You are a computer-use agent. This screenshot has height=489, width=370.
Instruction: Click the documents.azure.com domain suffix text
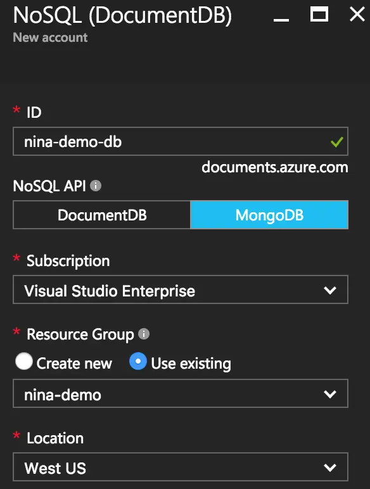tap(274, 167)
